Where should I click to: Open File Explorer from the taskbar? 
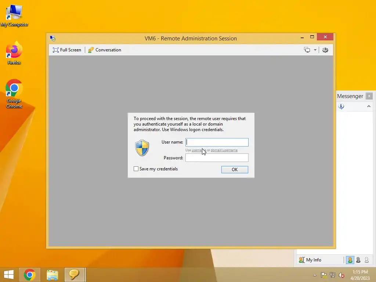52,275
